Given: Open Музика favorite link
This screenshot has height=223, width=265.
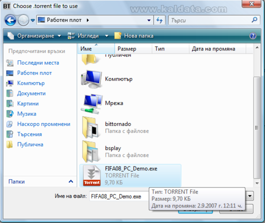Looking at the screenshot, I should (26, 114).
